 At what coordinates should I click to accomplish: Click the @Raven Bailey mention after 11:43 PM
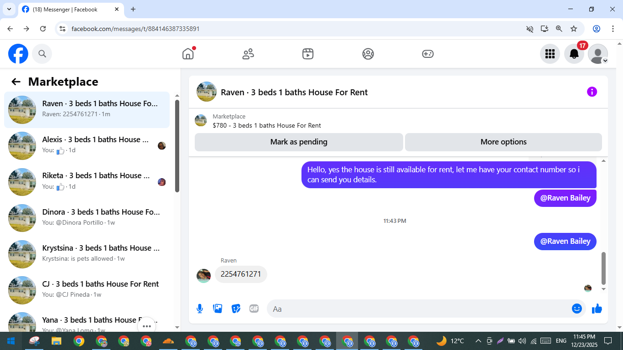565,241
